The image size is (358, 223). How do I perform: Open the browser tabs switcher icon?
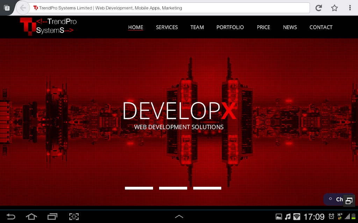(7, 8)
